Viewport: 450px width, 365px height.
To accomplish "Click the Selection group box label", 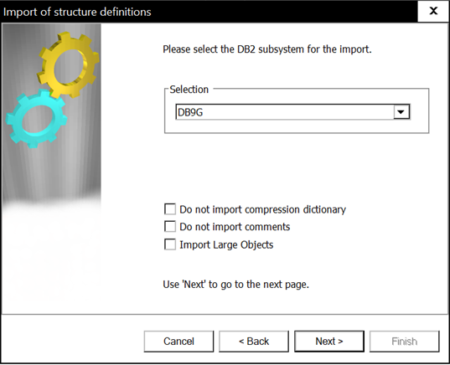I will (x=189, y=90).
